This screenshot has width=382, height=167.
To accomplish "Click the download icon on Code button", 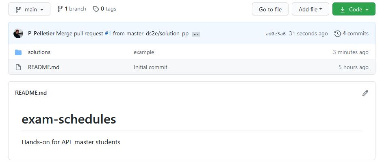I will point(342,9).
